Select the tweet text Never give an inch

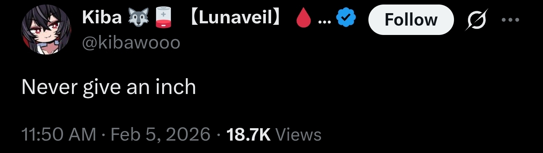click(x=109, y=88)
